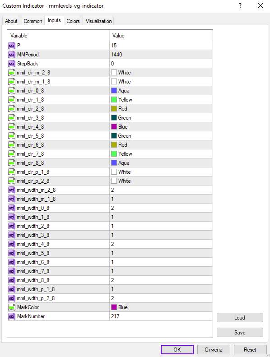The height and width of the screenshot is (357, 270).
Task: Click the MarkColor variable icon
Action: pyautogui.click(x=11, y=307)
